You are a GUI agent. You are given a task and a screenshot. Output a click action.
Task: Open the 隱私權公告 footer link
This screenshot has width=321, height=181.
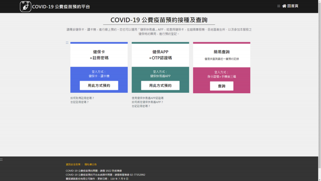click(x=90, y=164)
